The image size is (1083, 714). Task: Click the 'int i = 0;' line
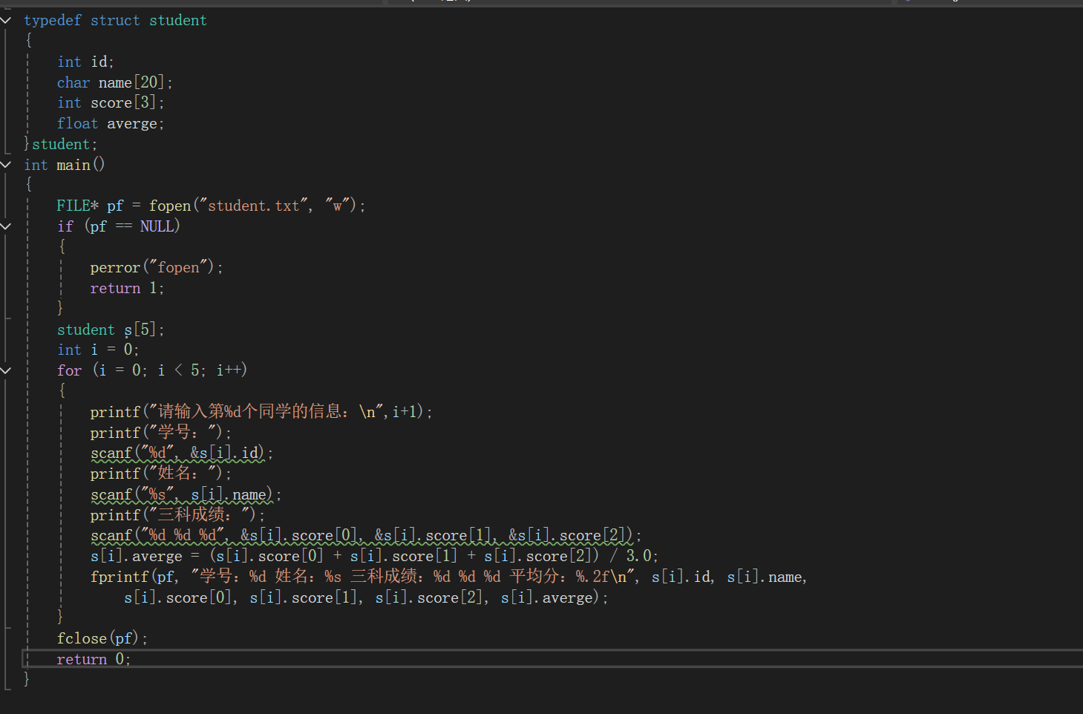[x=98, y=350]
